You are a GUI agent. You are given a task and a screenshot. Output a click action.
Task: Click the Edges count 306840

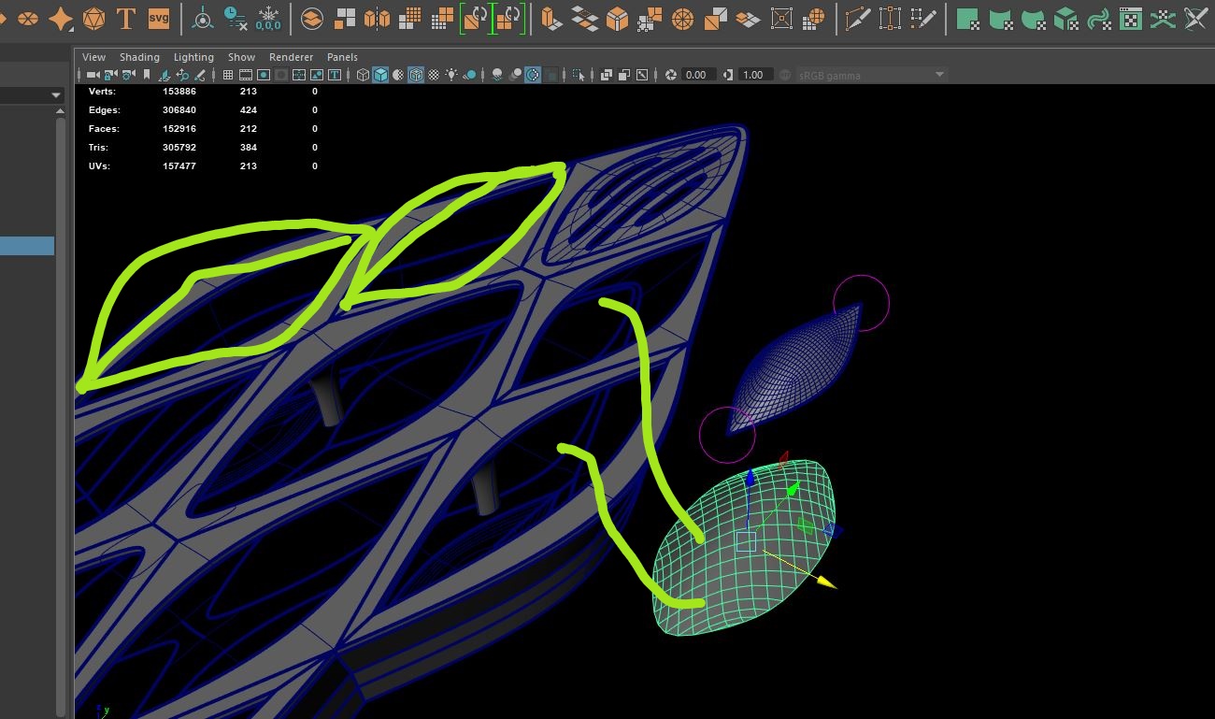[179, 110]
